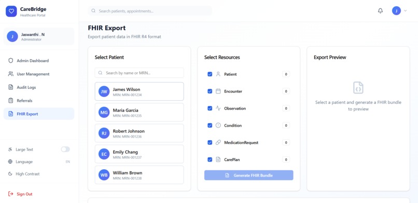Click the magnifier in patient search box
This screenshot has width=418, height=203.
click(101, 73)
